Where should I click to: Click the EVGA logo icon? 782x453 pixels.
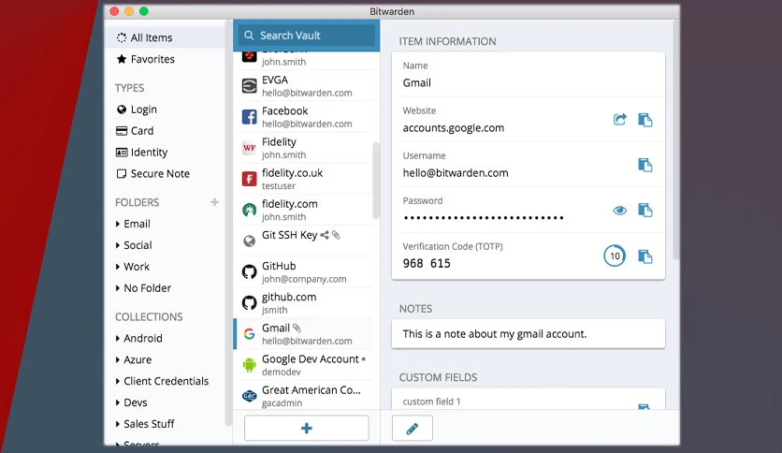pos(249,86)
